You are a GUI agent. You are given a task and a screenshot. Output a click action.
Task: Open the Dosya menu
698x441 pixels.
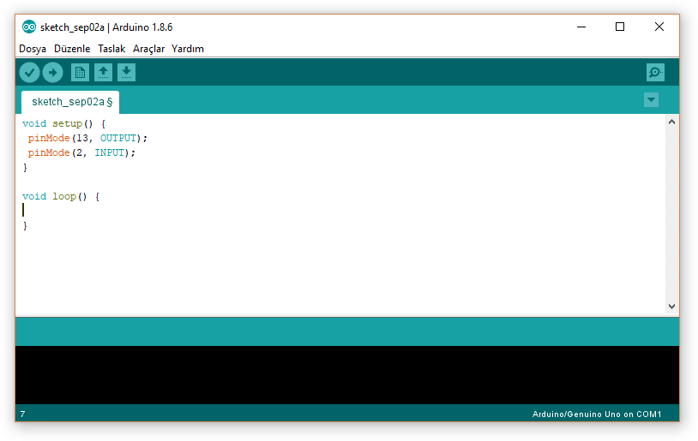(x=33, y=49)
